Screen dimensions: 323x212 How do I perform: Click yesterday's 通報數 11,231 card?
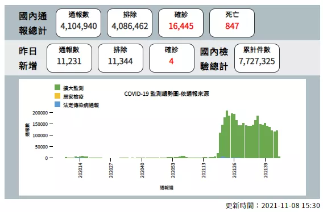(69, 58)
